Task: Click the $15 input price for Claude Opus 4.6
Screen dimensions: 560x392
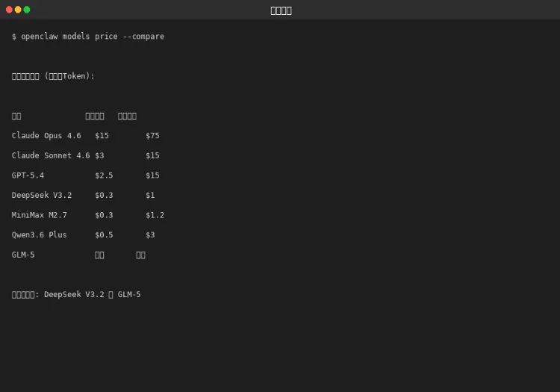Action: [102, 136]
